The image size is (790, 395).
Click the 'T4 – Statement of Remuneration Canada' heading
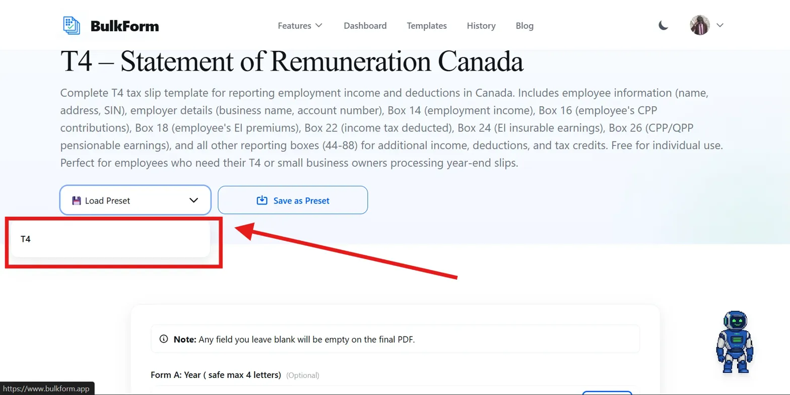pyautogui.click(x=292, y=62)
